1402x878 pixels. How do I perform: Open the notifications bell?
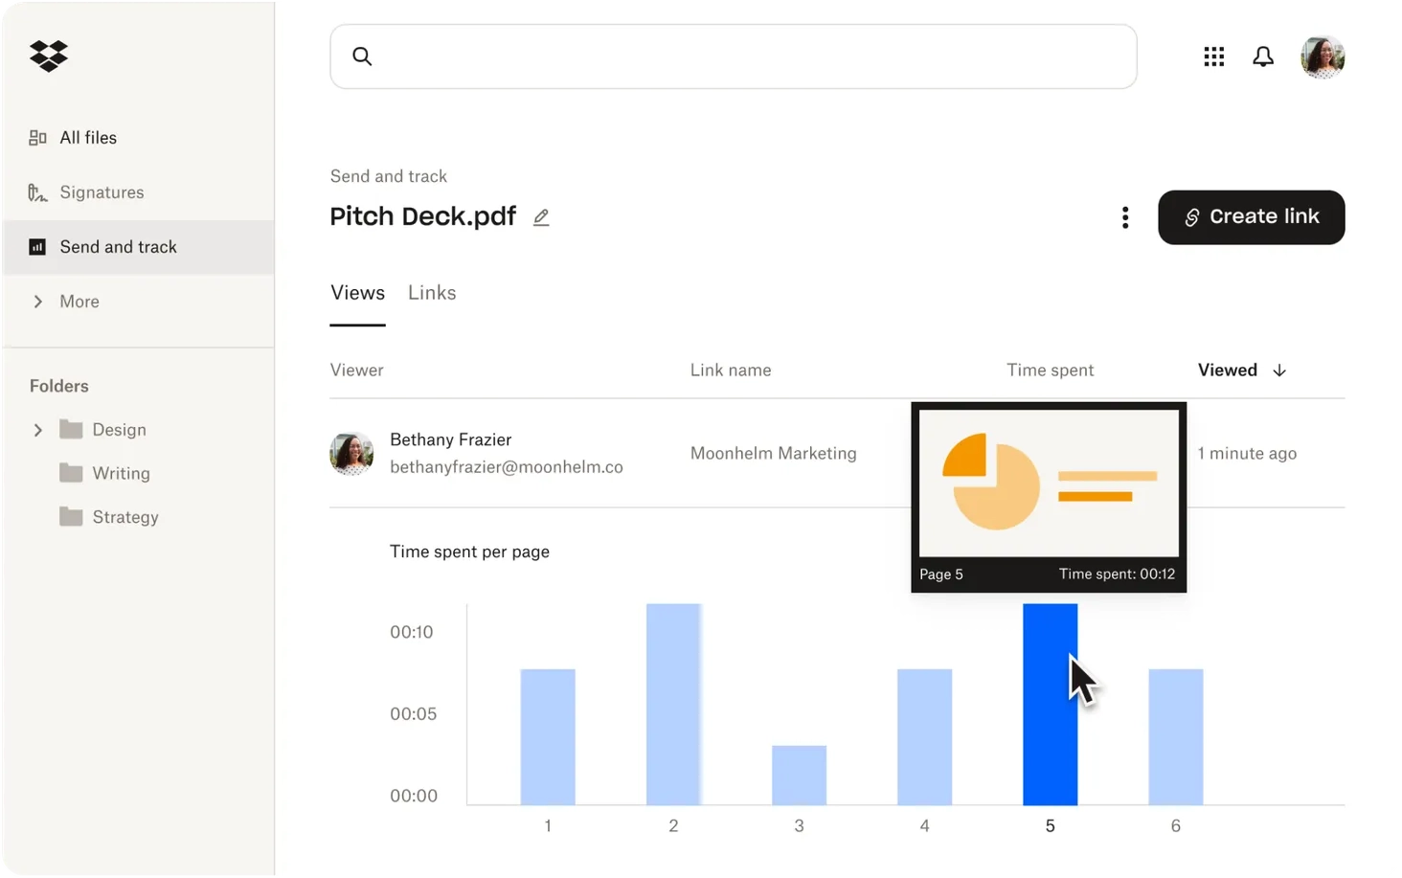[x=1263, y=57]
